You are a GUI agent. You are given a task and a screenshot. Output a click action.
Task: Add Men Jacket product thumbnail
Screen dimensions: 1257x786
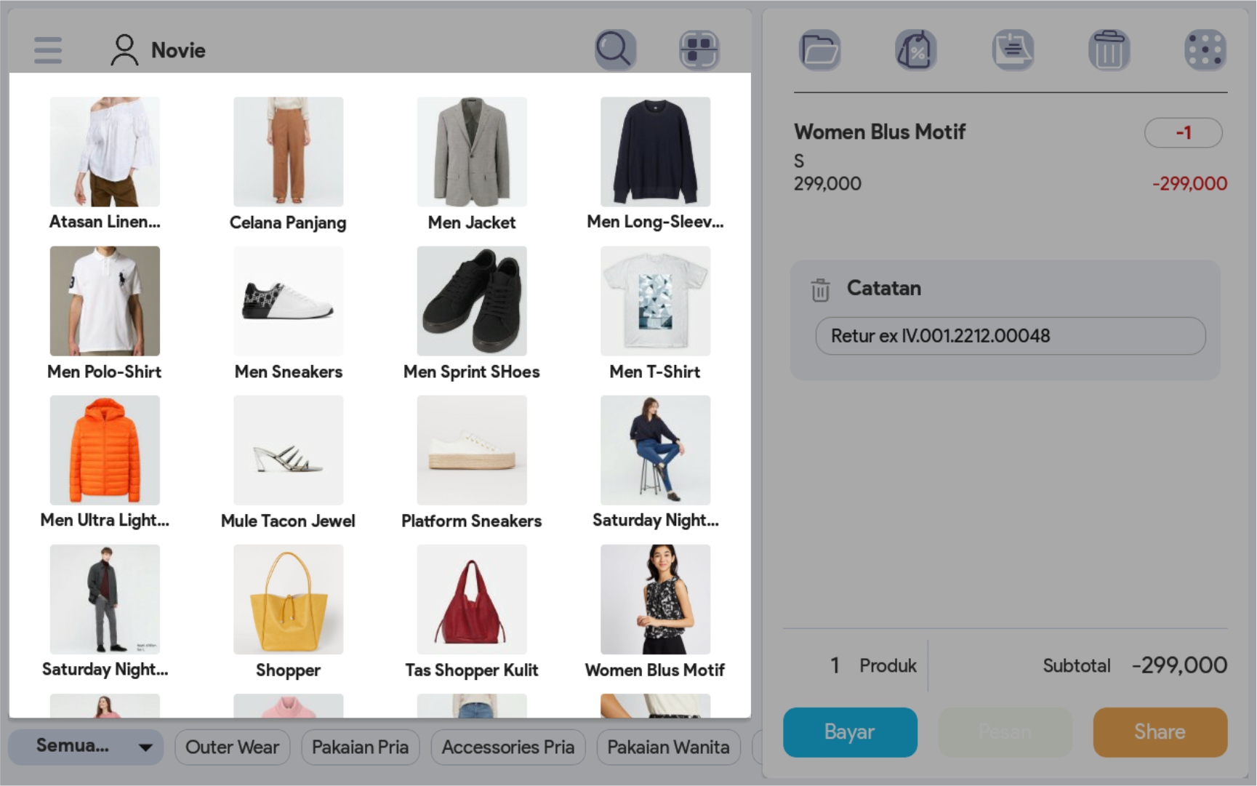tap(472, 153)
